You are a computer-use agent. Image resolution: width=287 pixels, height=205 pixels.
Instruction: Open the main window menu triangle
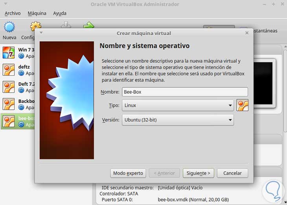coord(6,4)
